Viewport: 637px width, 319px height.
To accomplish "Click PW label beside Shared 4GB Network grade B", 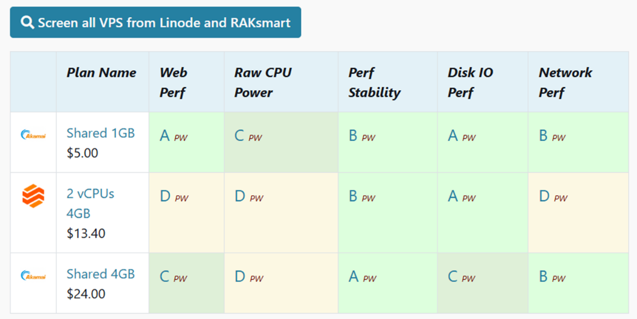I will tap(559, 278).
